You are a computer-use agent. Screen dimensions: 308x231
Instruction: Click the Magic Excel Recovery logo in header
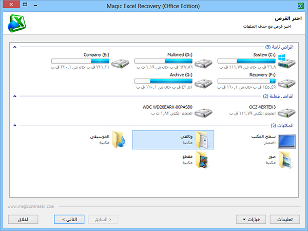17,23
